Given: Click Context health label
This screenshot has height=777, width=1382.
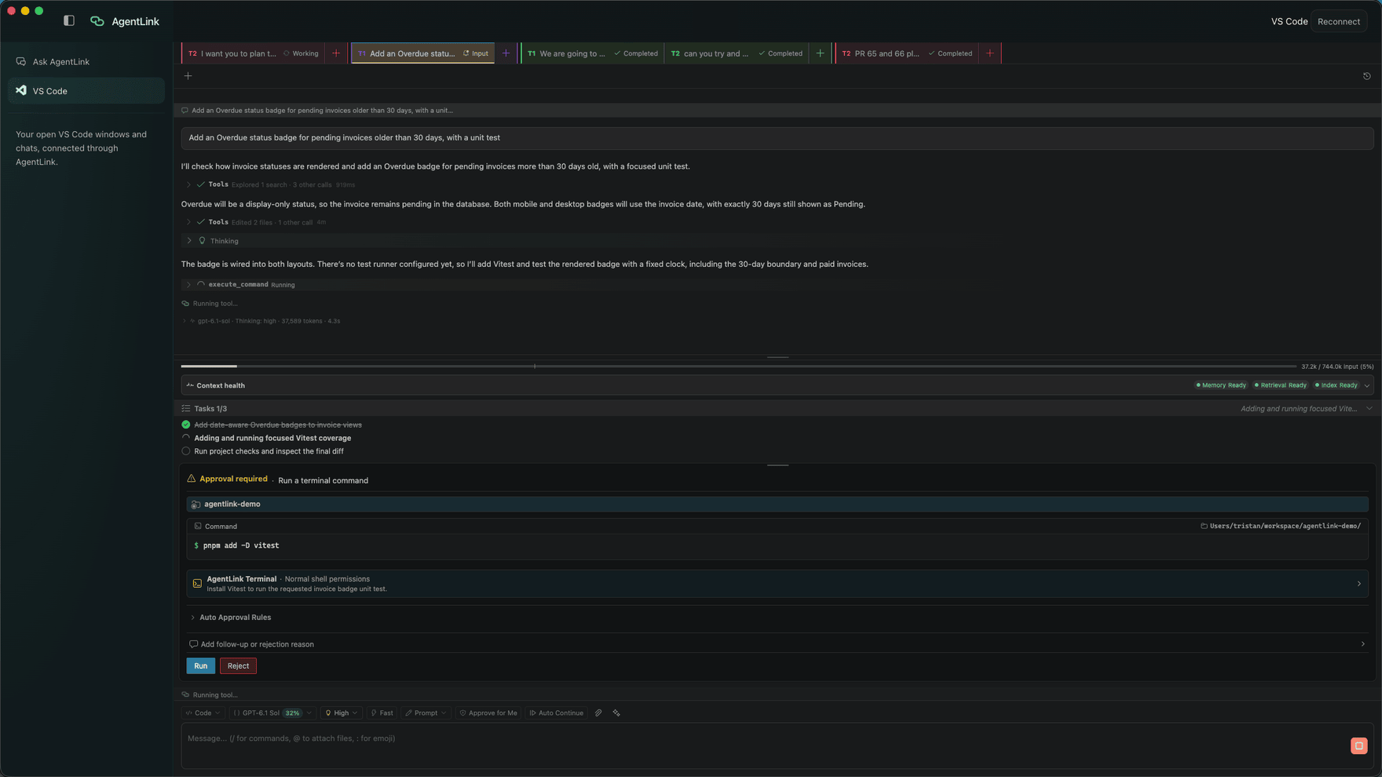Looking at the screenshot, I should coord(221,385).
